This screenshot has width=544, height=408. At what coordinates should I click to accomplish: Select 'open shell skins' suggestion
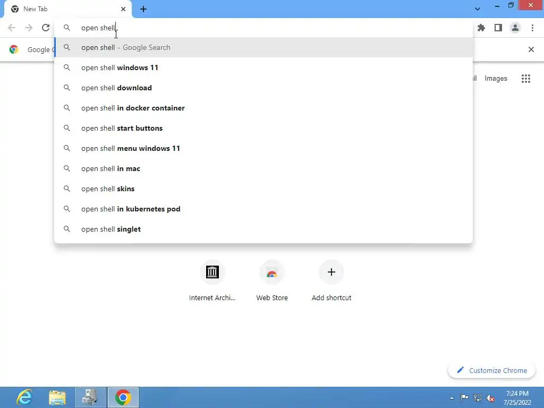click(x=263, y=189)
